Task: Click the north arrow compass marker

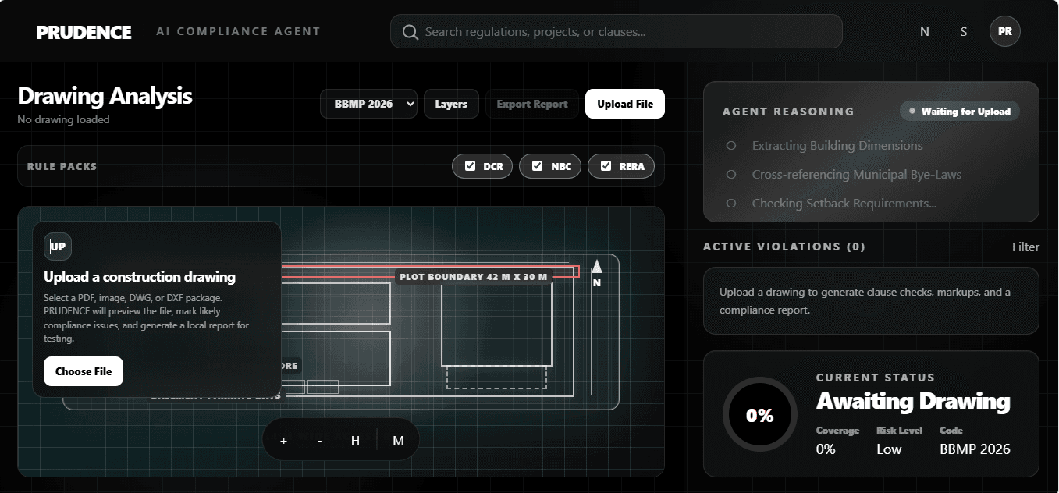Action: pos(597,274)
